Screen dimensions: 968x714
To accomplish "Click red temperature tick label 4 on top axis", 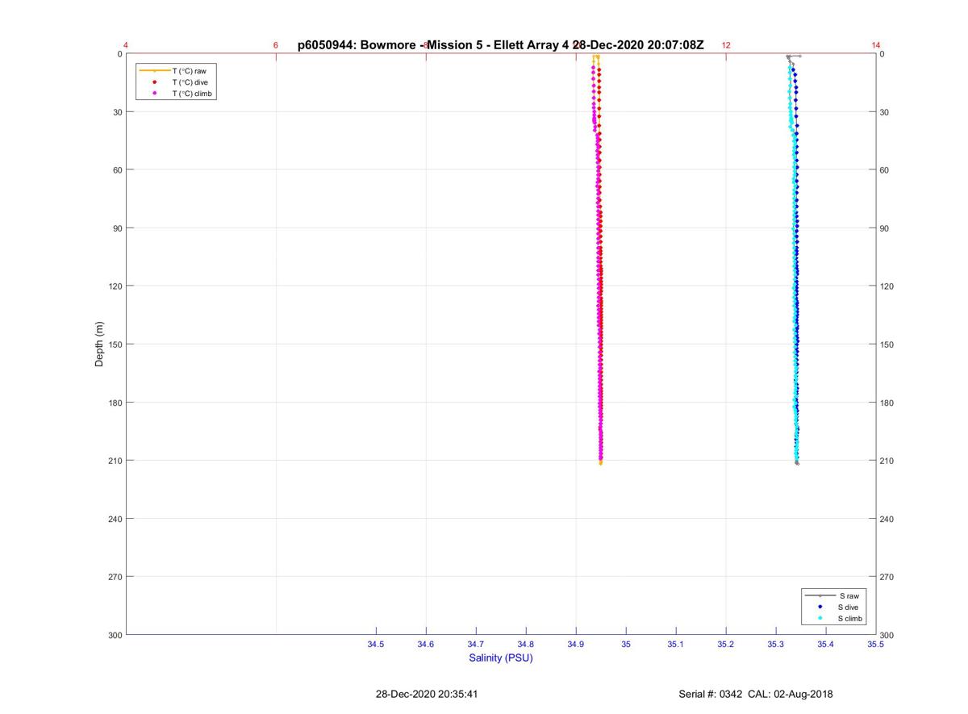I will point(126,45).
